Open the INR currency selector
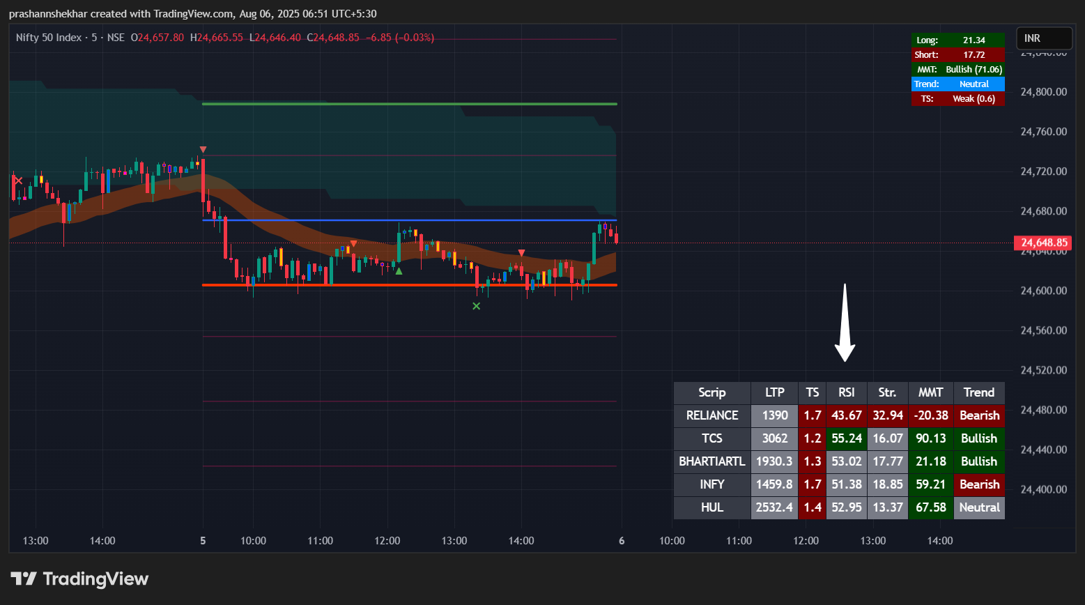This screenshot has width=1085, height=605. pyautogui.click(x=1043, y=38)
